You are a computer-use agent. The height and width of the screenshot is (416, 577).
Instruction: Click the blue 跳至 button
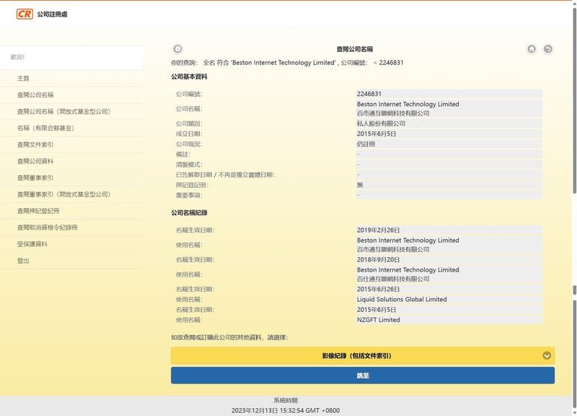[x=363, y=376]
